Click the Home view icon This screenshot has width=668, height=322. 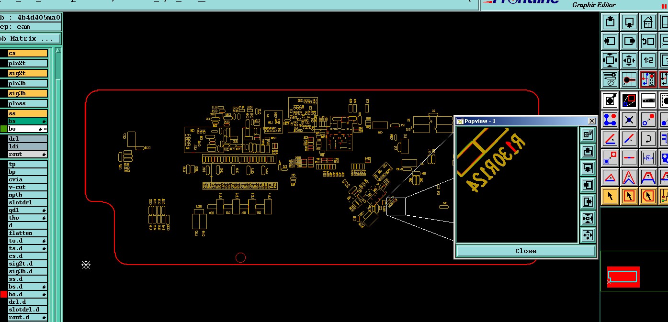click(x=648, y=22)
